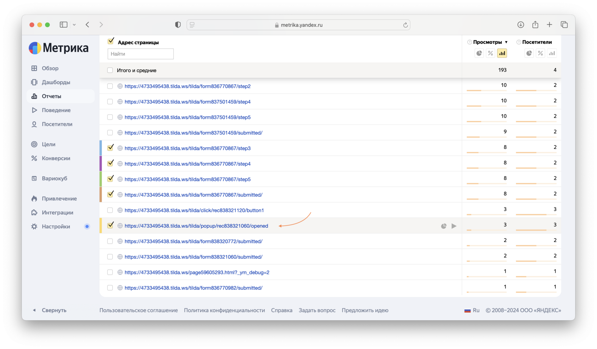Open the Конверсии menu section

click(x=56, y=158)
